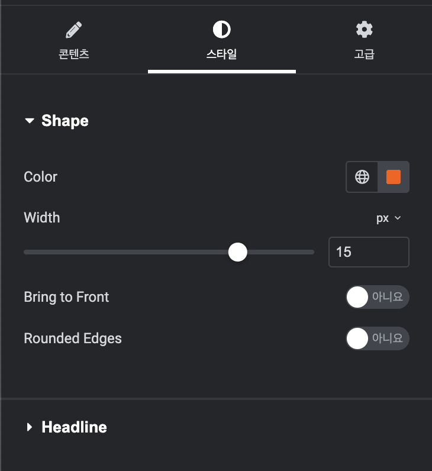Expand the Headline section
Viewport: 432px width, 471px height.
point(30,427)
